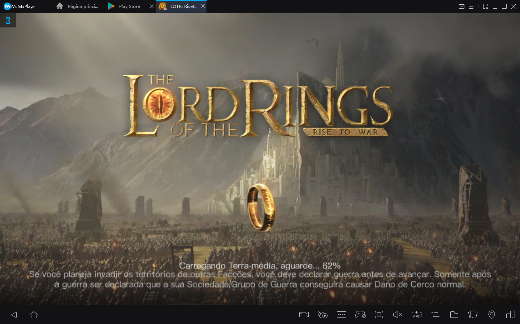The width and height of the screenshot is (520, 324).
Task: Mute the emulator audio
Action: coord(398,315)
